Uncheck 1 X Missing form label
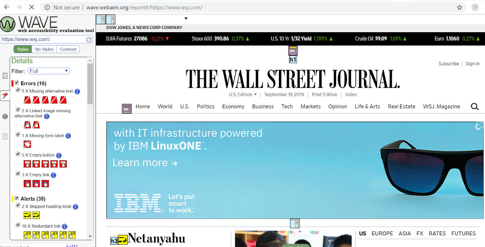The width and height of the screenshot is (485, 247). [x=18, y=134]
